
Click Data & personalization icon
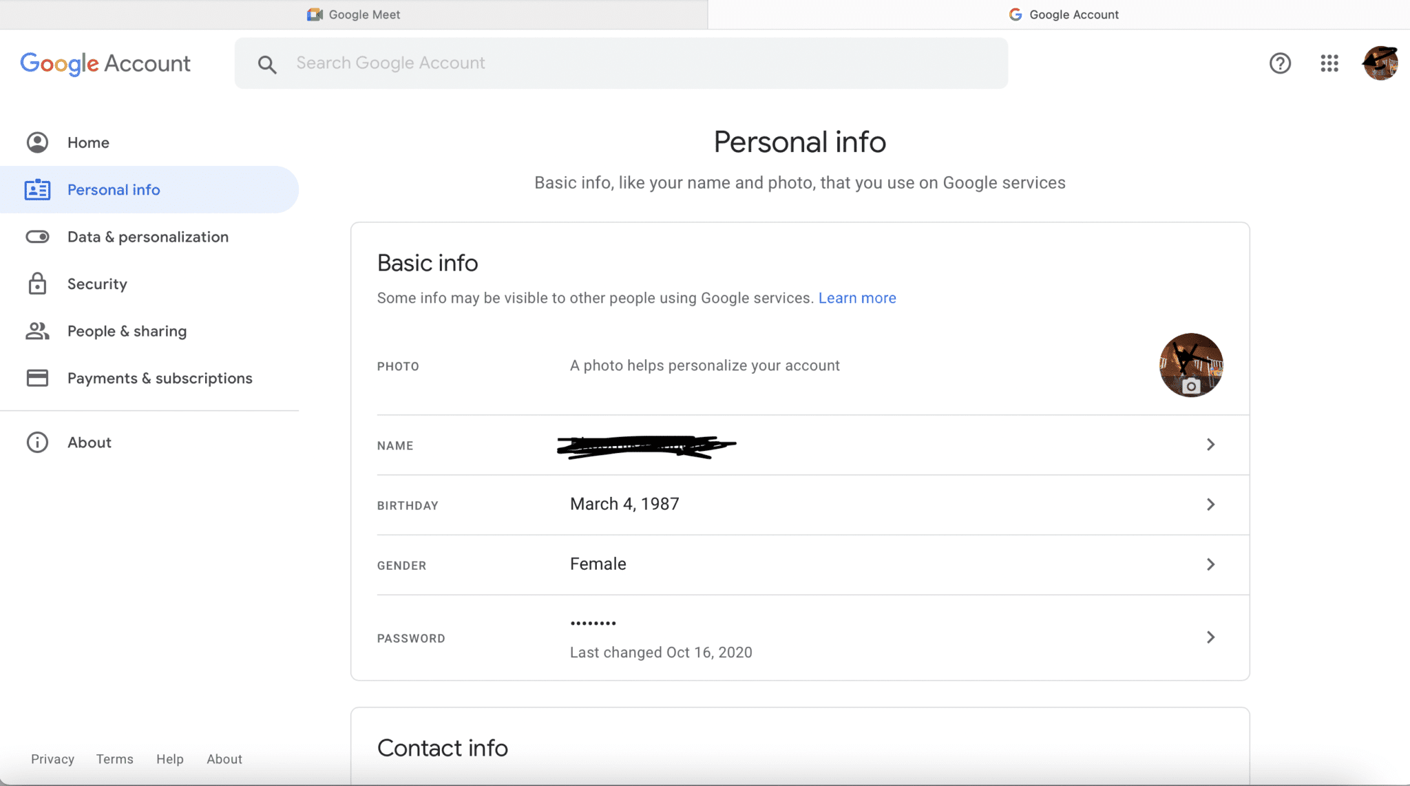[x=36, y=236]
